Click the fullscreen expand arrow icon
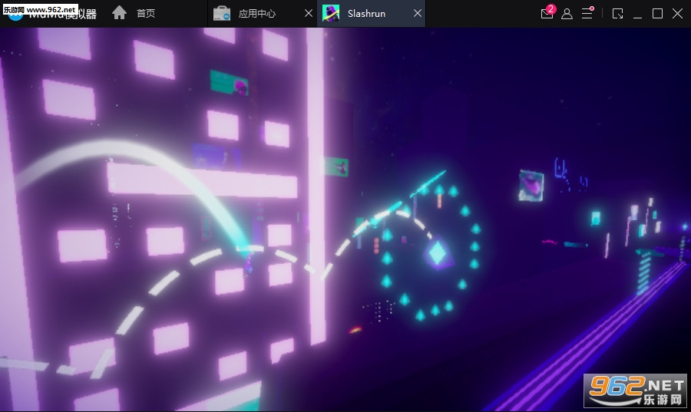691x412 pixels. click(x=618, y=13)
